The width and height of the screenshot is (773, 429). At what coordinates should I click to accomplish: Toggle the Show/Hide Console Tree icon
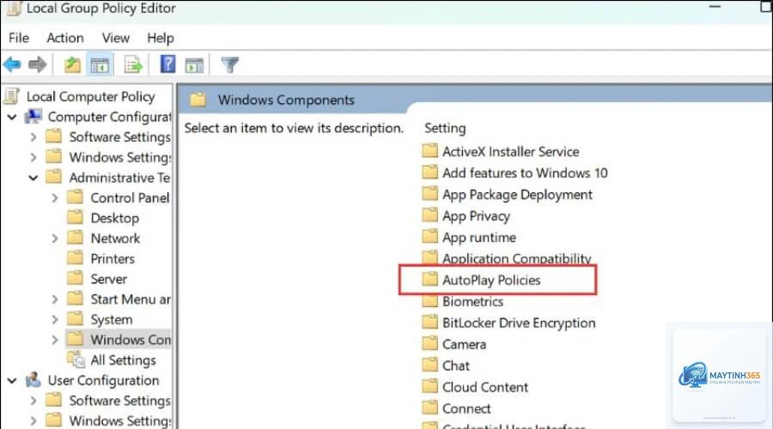(100, 64)
